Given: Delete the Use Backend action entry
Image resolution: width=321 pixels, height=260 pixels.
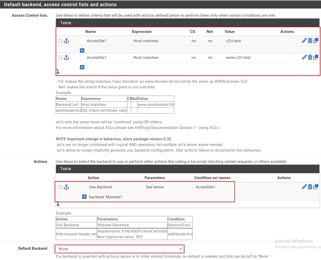Looking at the screenshot, I should pyautogui.click(x=310, y=187).
